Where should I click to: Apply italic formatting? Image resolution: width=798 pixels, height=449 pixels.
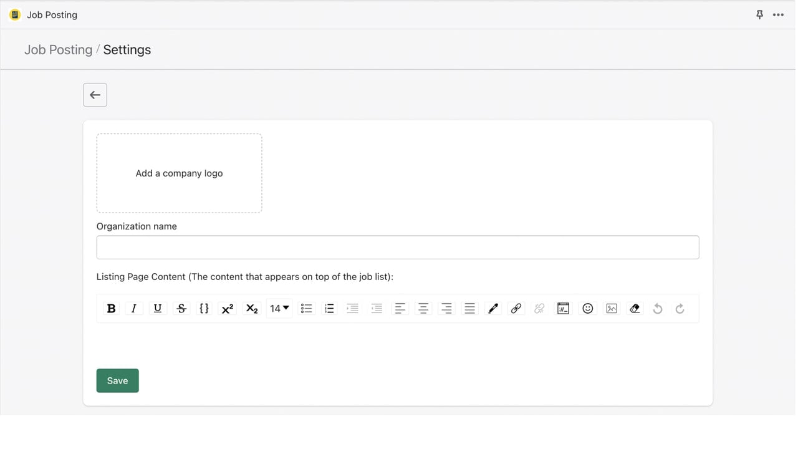pos(133,308)
